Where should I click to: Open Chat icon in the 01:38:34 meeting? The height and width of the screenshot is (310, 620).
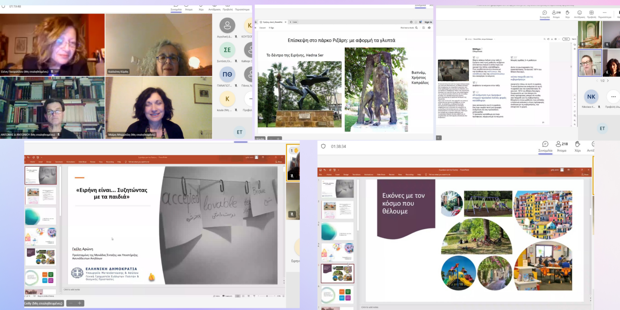point(545,144)
